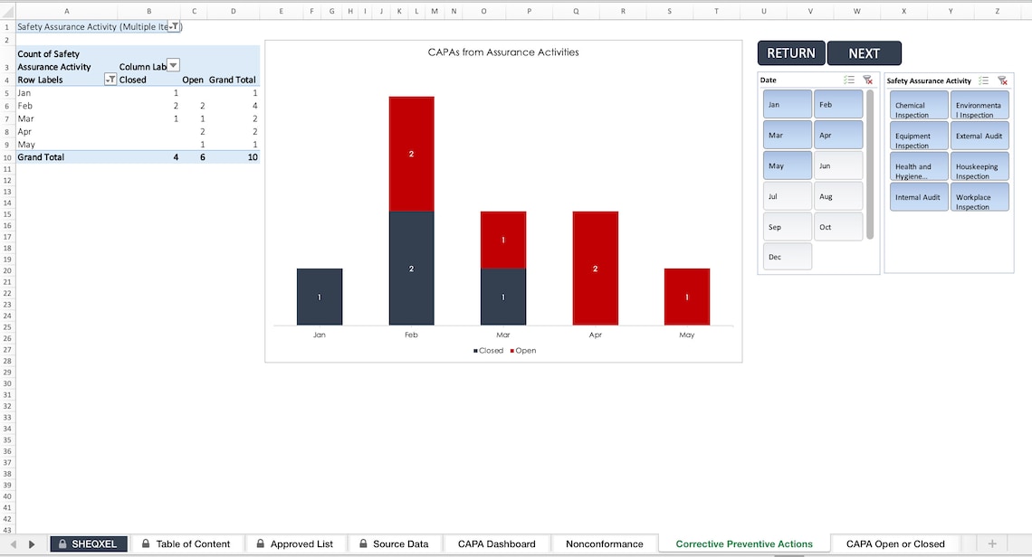Toggle Jun in the Date slicer
The image size is (1032, 557).
pos(836,165)
